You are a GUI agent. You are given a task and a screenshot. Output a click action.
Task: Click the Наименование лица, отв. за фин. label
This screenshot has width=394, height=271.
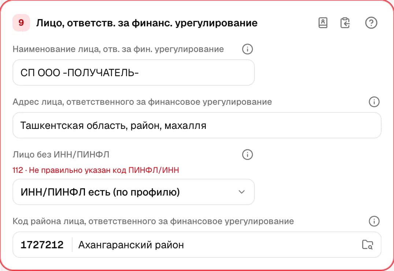(118, 49)
